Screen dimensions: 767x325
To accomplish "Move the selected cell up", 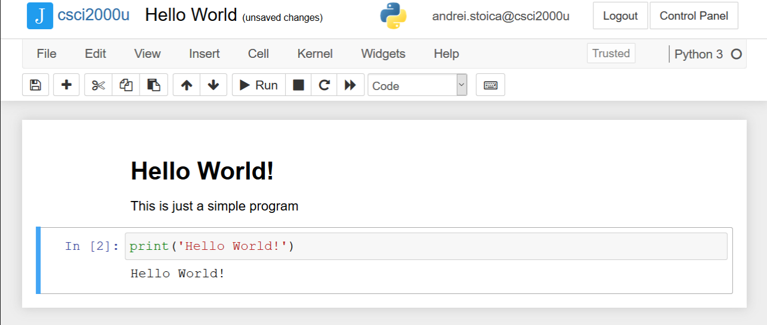I will tap(187, 85).
